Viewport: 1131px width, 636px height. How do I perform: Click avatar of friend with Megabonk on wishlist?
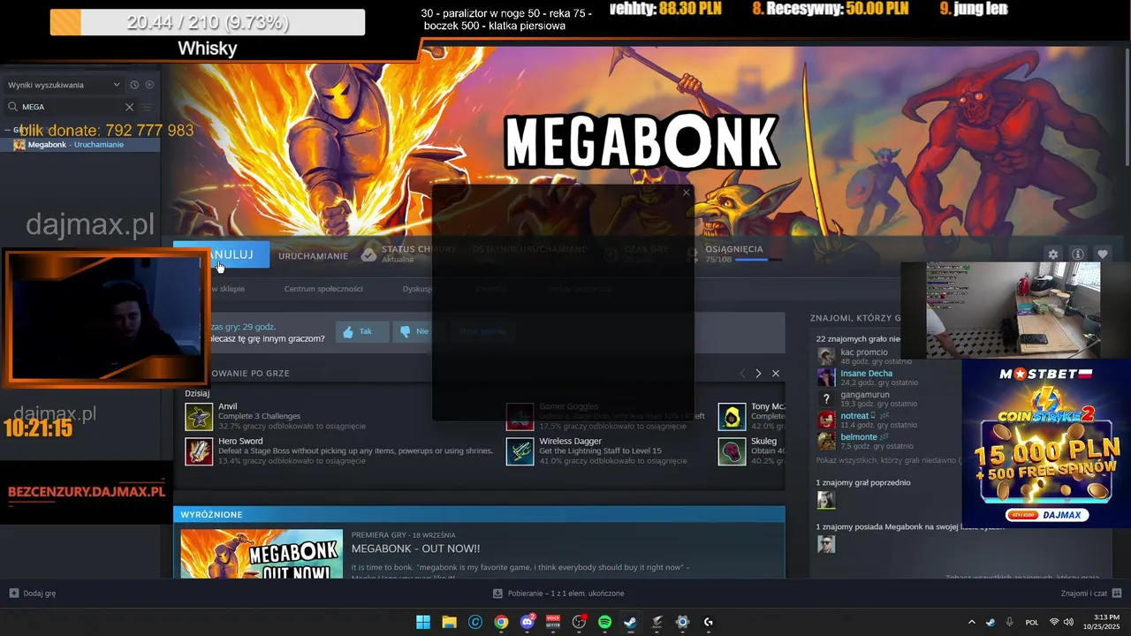click(826, 544)
